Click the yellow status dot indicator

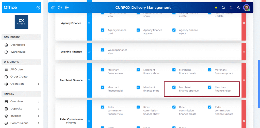[216, 8]
